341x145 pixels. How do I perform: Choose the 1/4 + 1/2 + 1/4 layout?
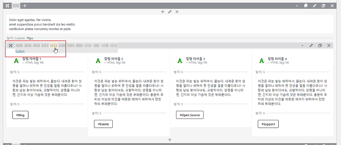tap(71, 46)
